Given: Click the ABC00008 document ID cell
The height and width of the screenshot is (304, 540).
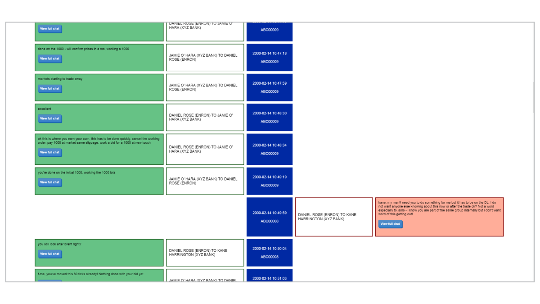Looking at the screenshot, I should (270, 221).
